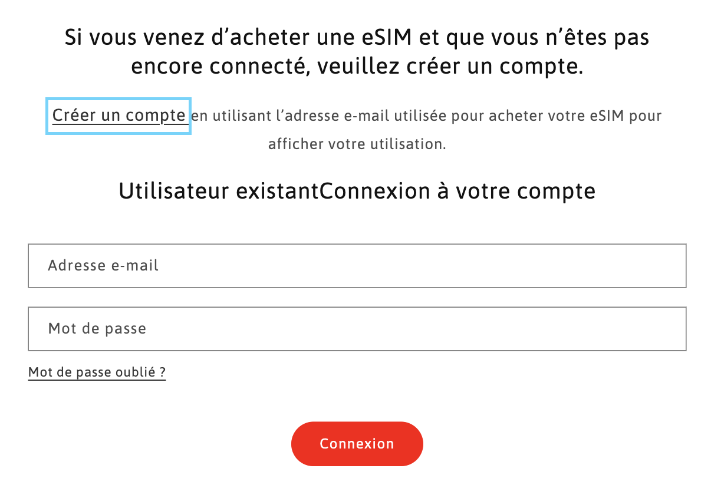Focus the "Adresse e-mail" input field
The width and height of the screenshot is (711, 488).
pos(357,266)
